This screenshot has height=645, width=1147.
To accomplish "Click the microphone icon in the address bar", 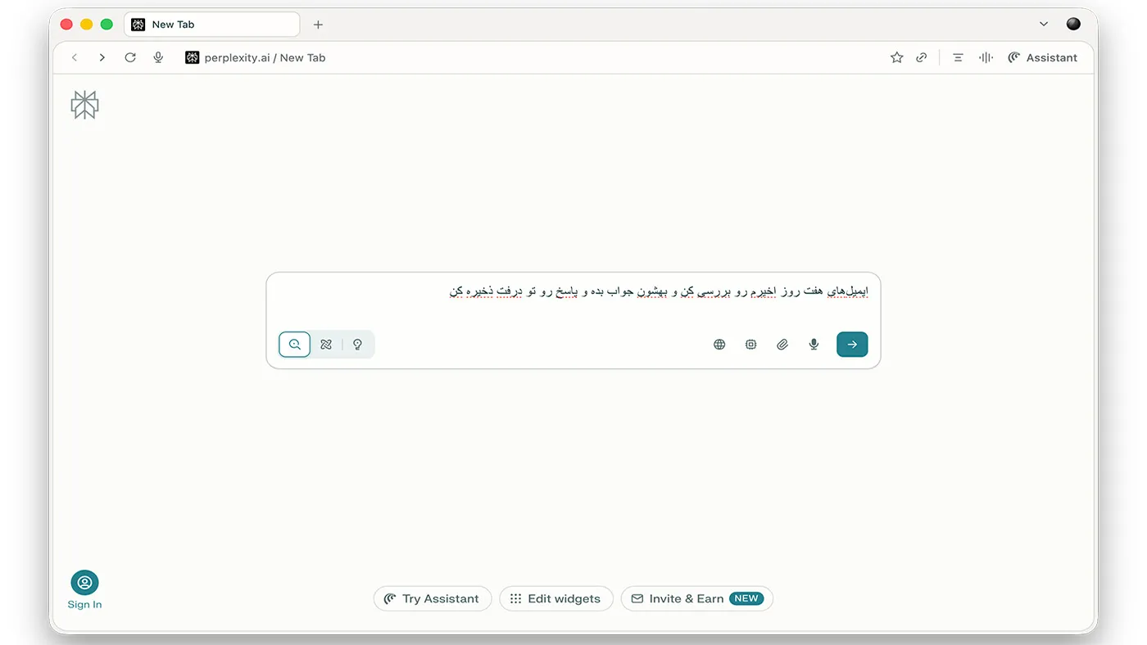I will [158, 57].
